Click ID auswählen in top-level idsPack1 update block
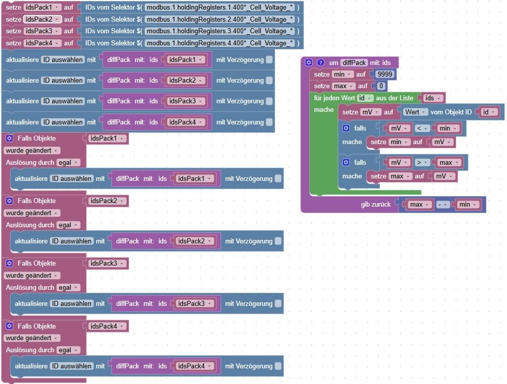507x384 pixels. (x=62, y=60)
